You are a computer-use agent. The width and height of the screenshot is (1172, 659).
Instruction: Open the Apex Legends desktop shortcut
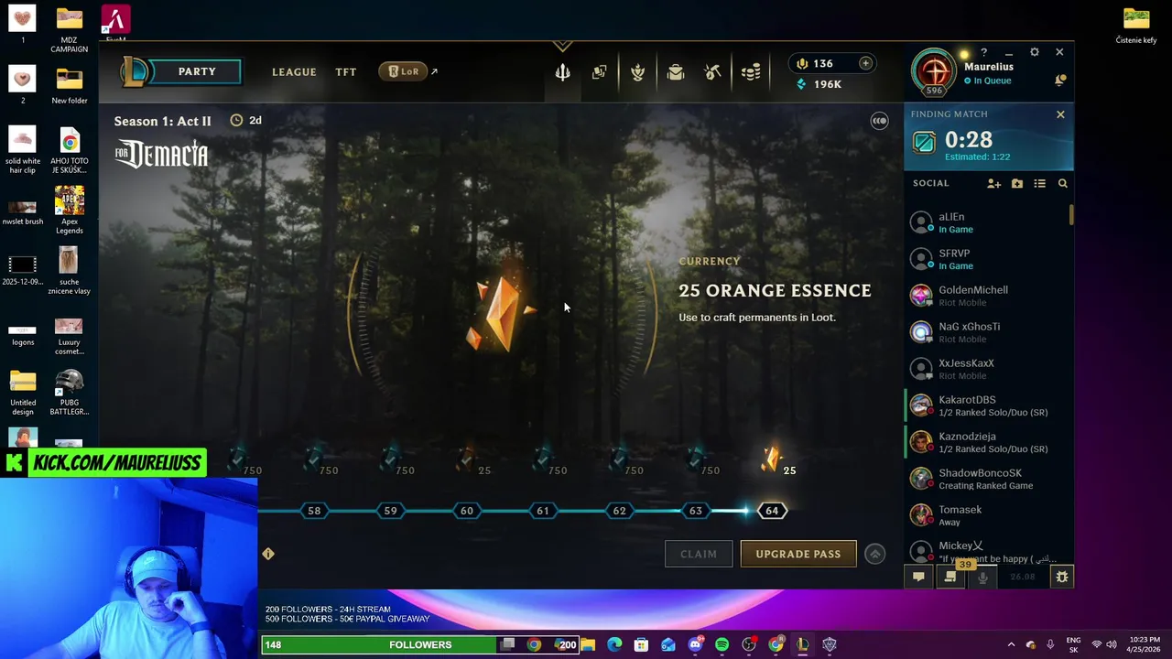tap(69, 211)
